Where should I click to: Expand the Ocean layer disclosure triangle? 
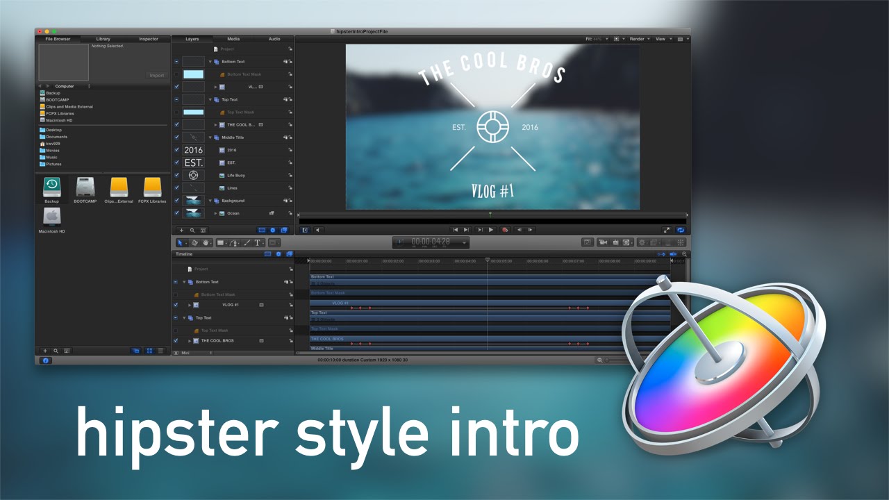[x=216, y=213]
